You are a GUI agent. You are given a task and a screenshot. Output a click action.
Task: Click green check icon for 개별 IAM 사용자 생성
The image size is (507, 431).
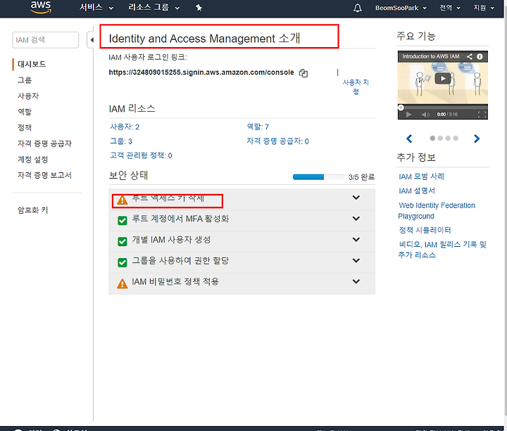point(123,241)
